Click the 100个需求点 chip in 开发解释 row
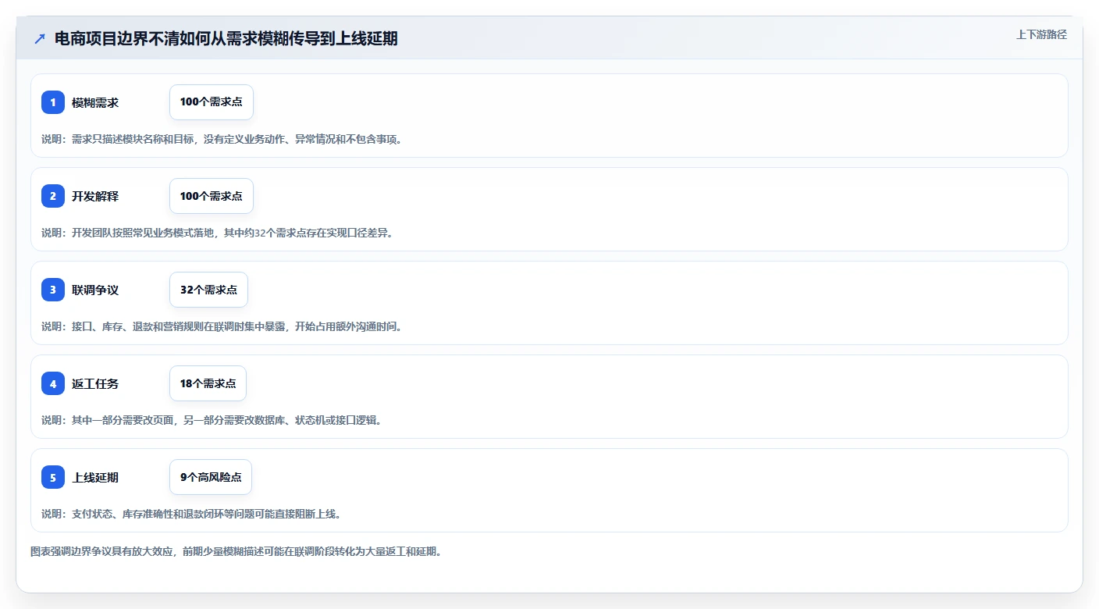This screenshot has height=609, width=1099. click(x=212, y=196)
